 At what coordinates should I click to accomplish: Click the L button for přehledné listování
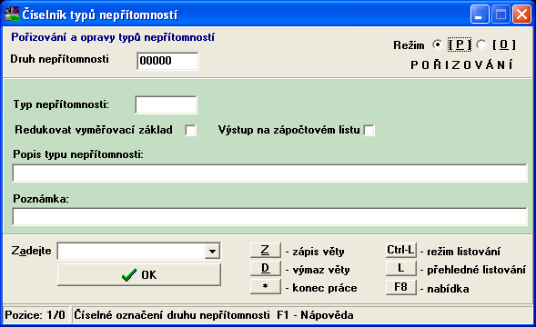(x=401, y=268)
